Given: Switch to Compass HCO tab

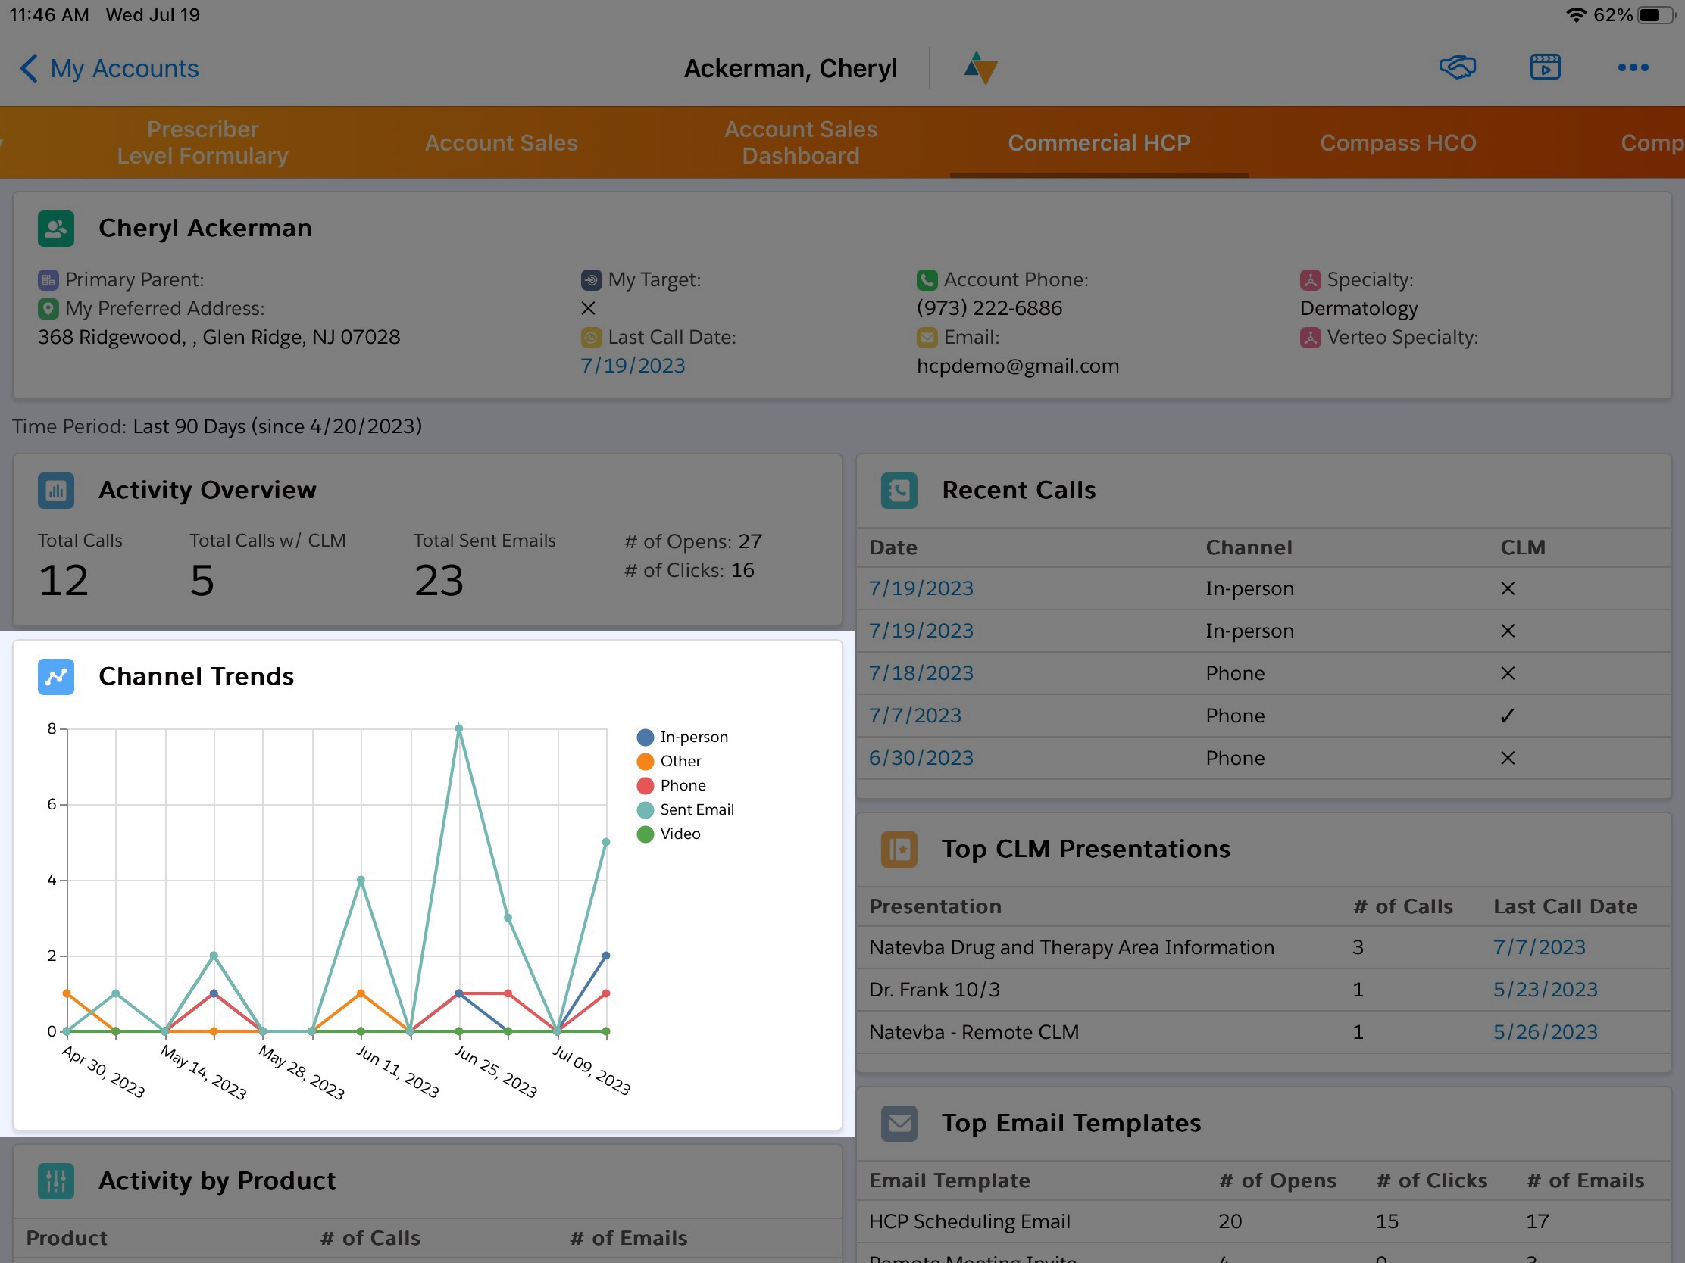Looking at the screenshot, I should click(1397, 142).
